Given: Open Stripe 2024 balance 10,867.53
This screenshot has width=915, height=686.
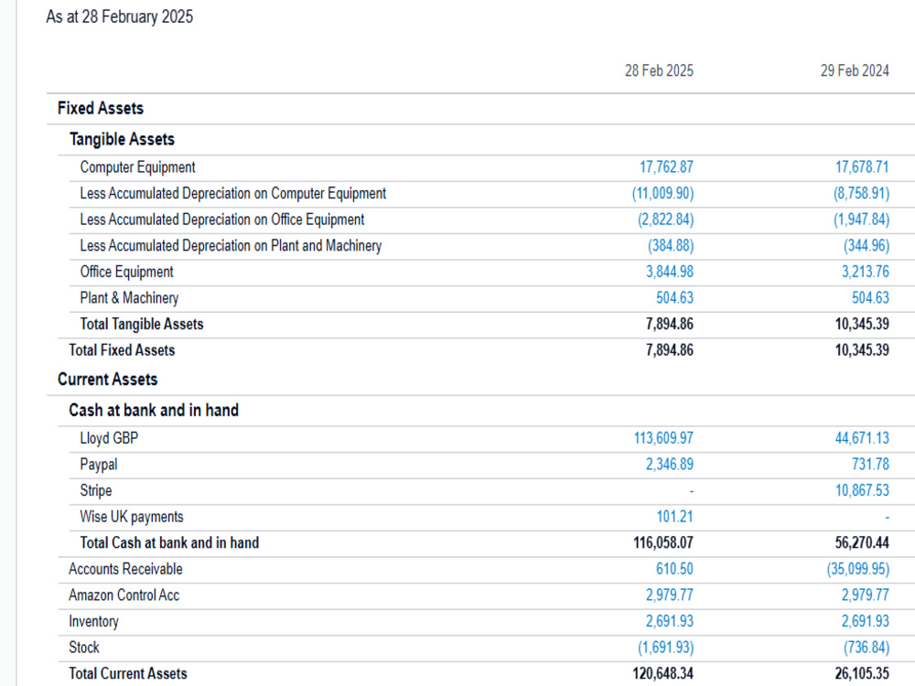Looking at the screenshot, I should pos(862,490).
